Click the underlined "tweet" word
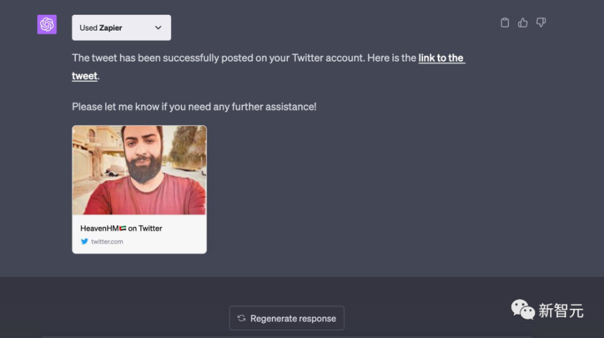This screenshot has width=604, height=338. 85,76
